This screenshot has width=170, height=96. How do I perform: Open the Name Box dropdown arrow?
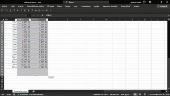(x=26, y=15)
